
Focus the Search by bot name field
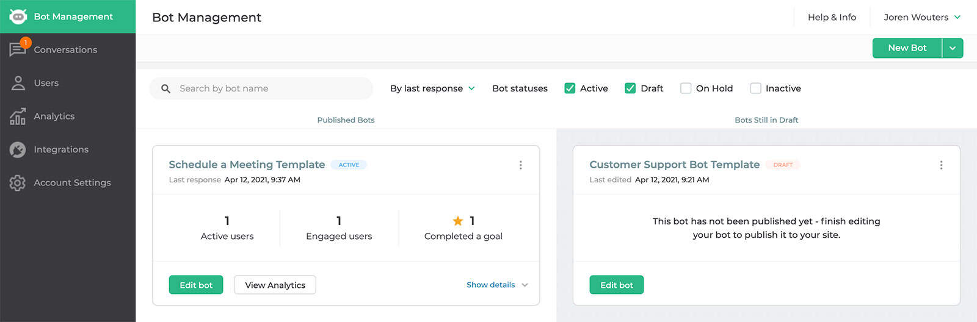(261, 88)
